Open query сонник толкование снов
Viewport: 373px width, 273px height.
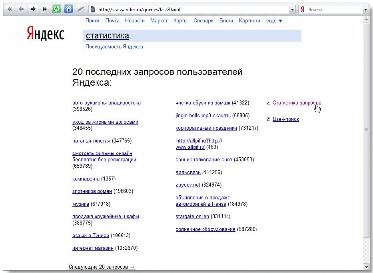pos(204,160)
